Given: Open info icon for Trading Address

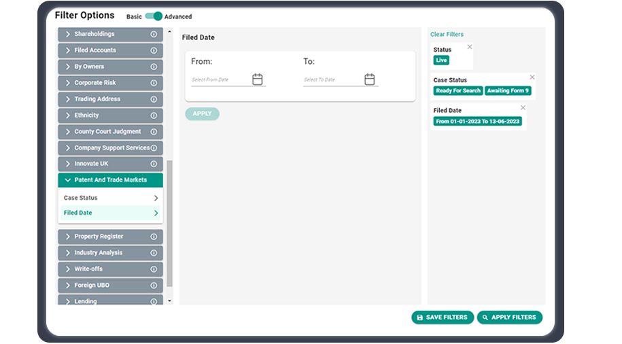Looking at the screenshot, I should click(x=154, y=99).
